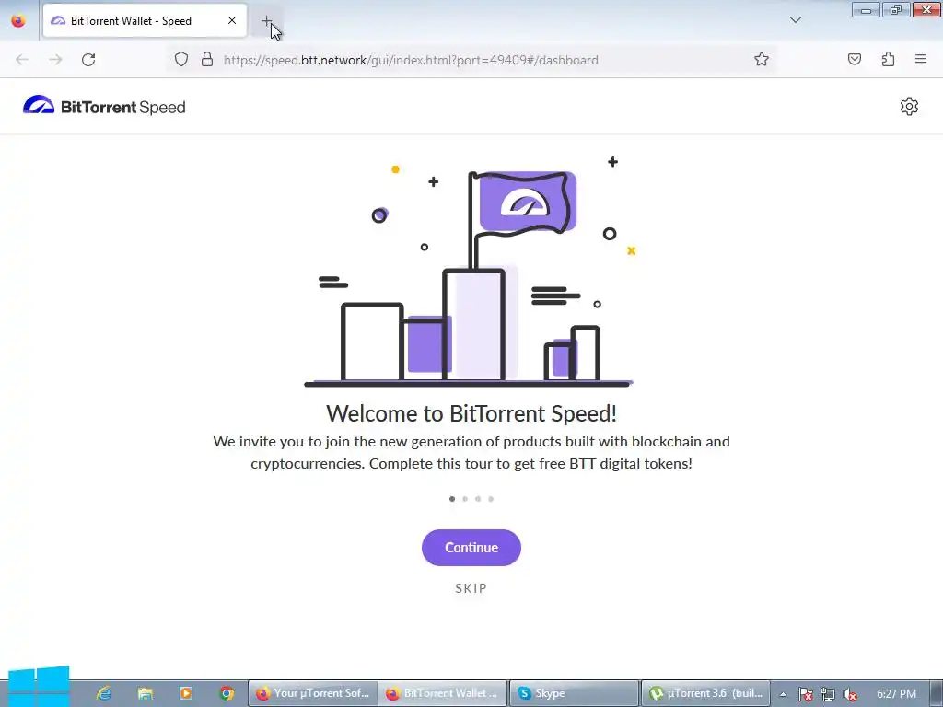This screenshot has width=943, height=707.
Task: Switch to Your µTorrent Sof... window
Action: [313, 693]
